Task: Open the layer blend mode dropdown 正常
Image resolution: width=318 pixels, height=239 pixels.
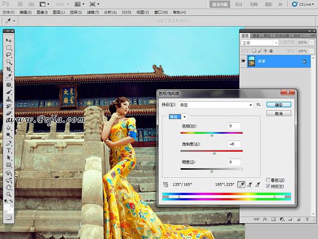Action: coord(259,43)
